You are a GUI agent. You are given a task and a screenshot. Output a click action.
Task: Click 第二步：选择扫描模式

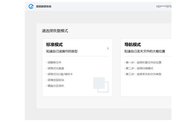click(139, 68)
